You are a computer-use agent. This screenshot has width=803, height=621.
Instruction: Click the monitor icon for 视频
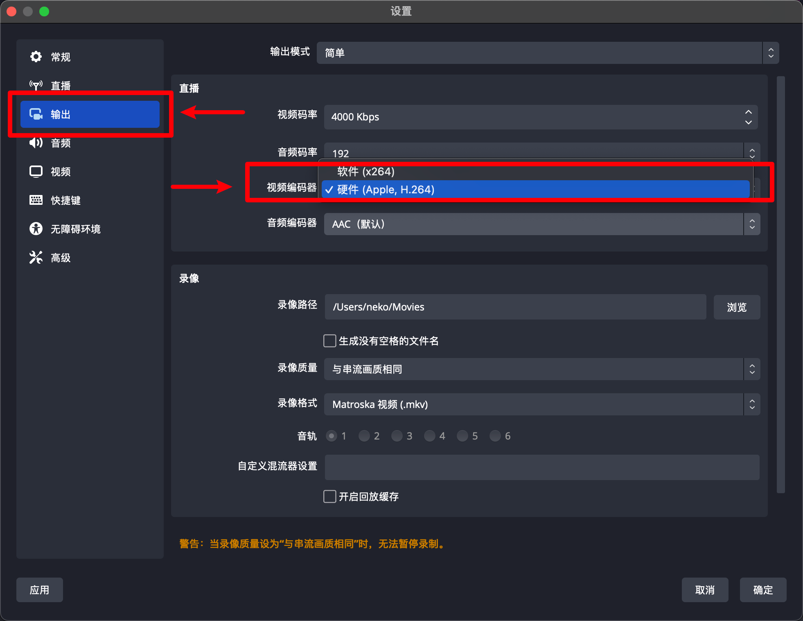[x=36, y=171]
